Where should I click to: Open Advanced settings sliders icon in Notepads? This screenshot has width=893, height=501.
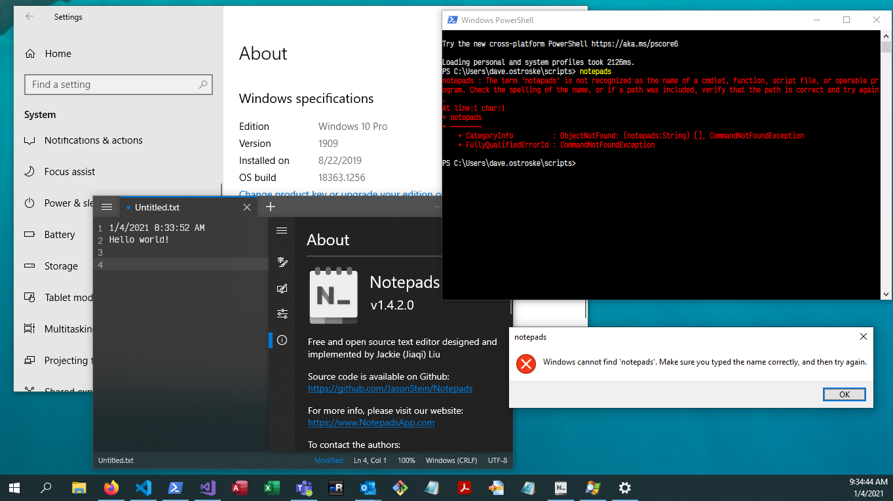pyautogui.click(x=282, y=313)
